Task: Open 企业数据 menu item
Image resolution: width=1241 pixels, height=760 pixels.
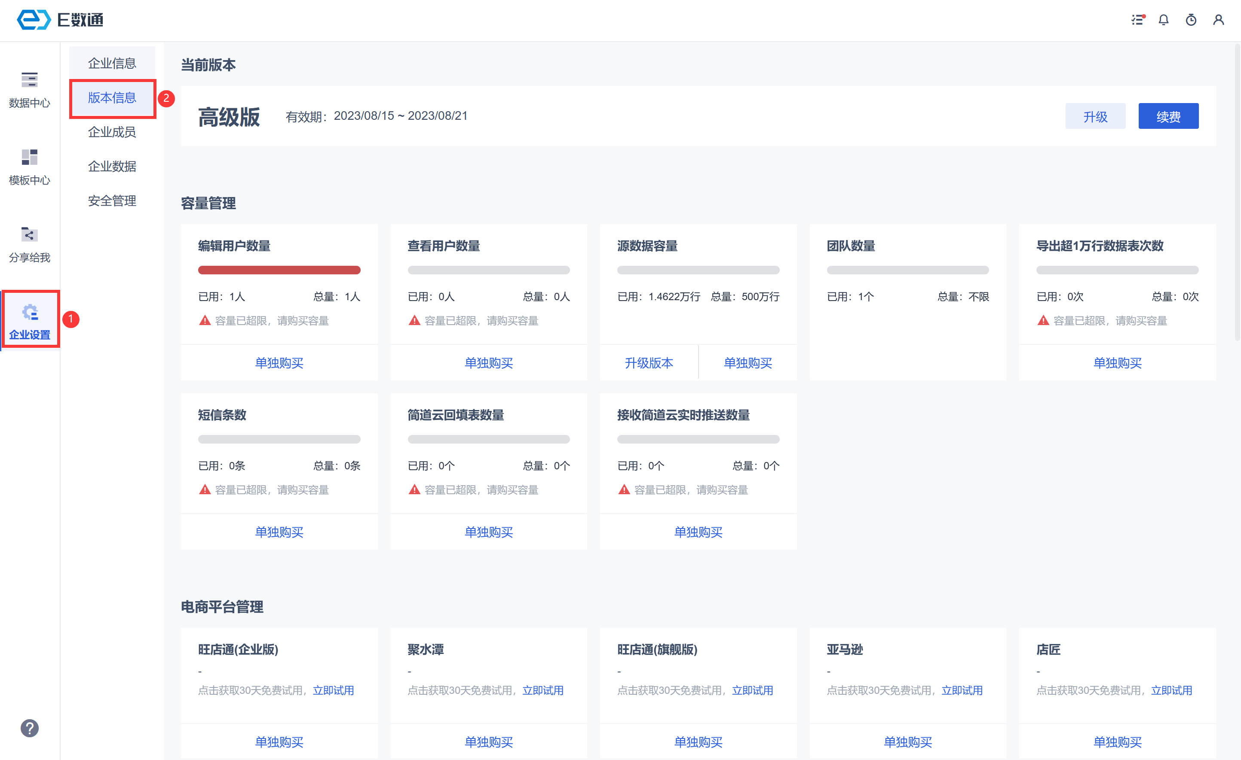Action: coord(112,167)
